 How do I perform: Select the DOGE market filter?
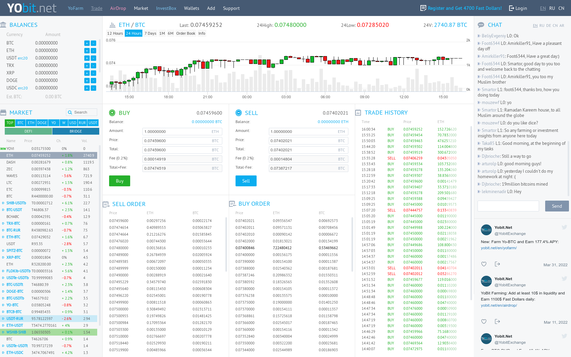[x=42, y=123]
